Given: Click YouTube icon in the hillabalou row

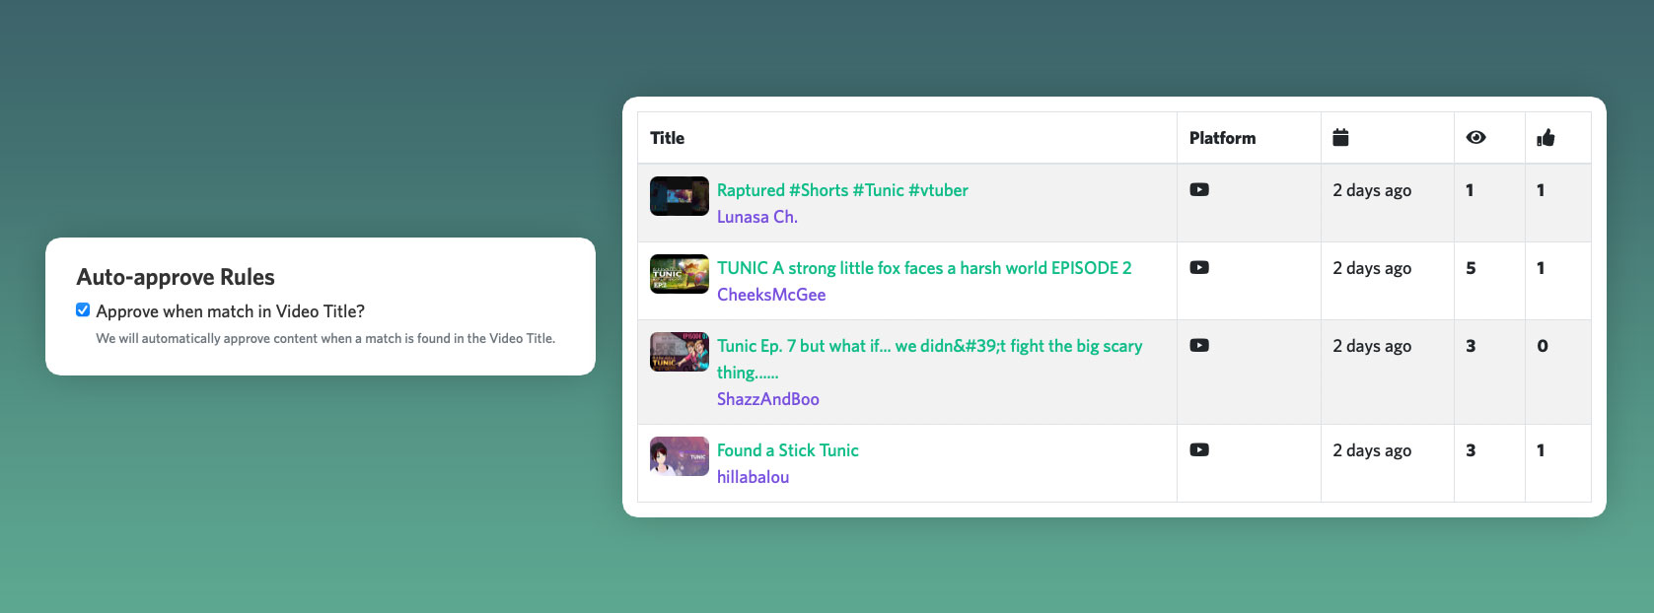Looking at the screenshot, I should pyautogui.click(x=1199, y=450).
